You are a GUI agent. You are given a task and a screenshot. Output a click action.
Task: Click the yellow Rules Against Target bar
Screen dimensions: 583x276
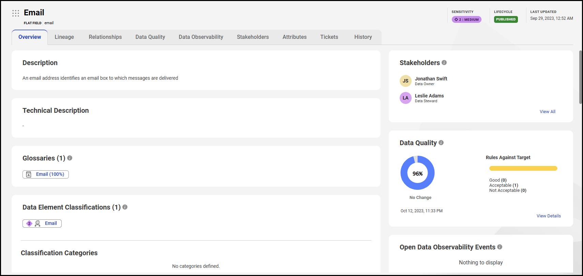[523, 168]
